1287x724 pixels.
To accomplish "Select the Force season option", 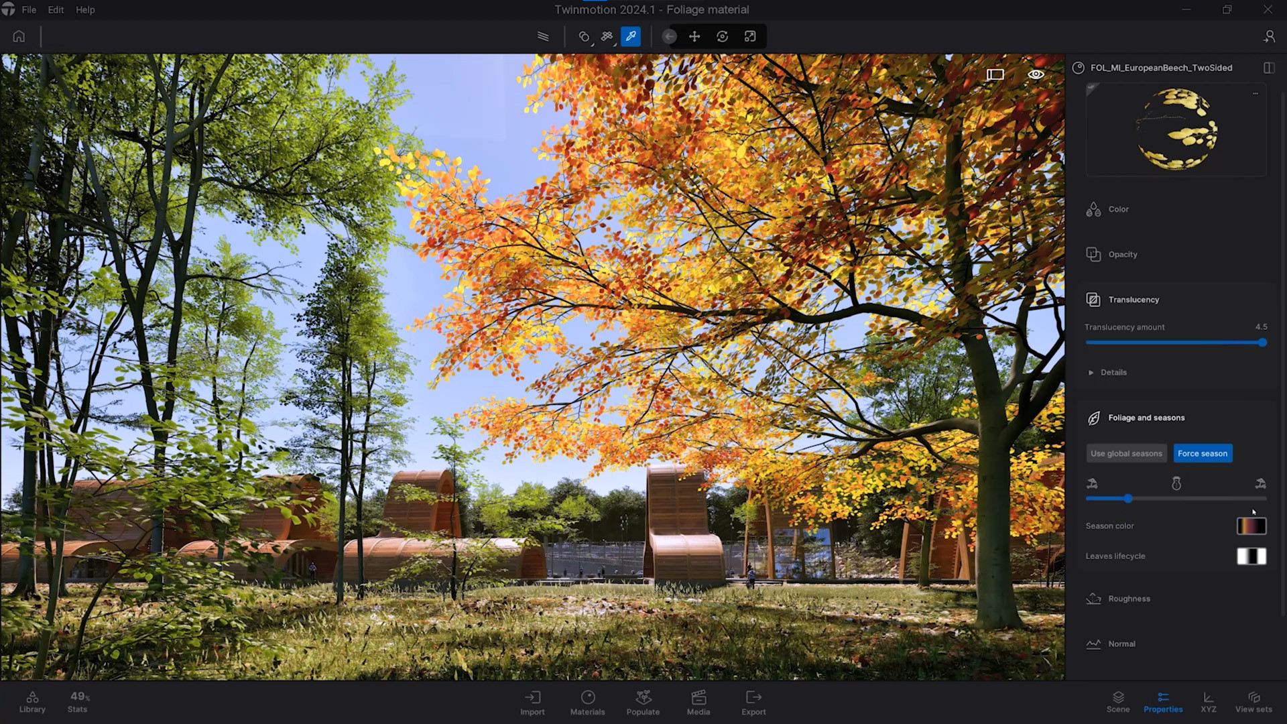I will [1203, 453].
